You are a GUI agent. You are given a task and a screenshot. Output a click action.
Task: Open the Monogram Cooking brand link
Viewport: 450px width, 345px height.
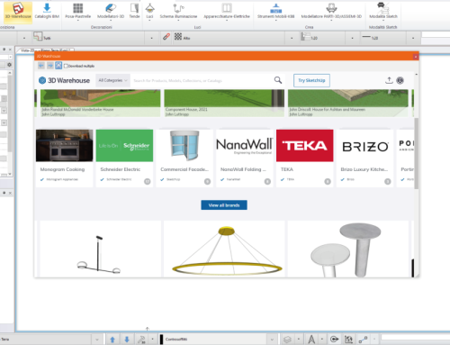click(x=62, y=169)
